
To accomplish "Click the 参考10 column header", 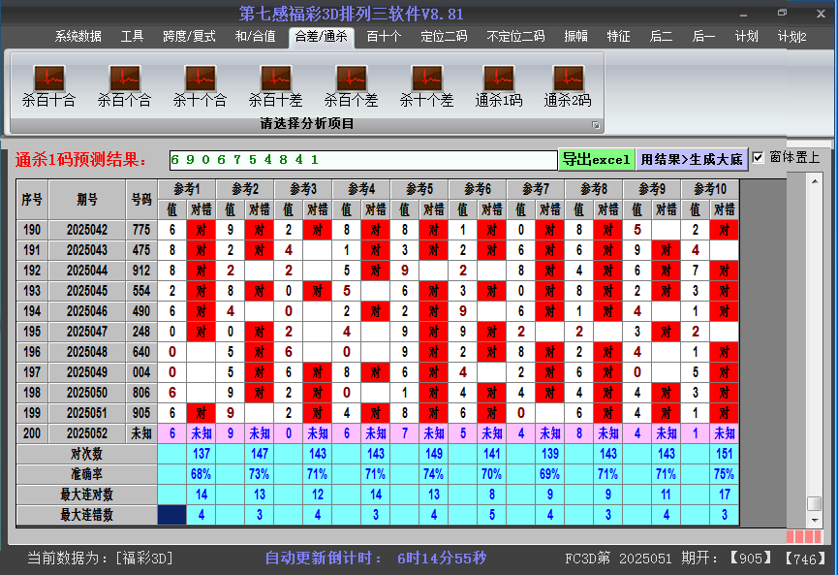I will click(x=710, y=189).
